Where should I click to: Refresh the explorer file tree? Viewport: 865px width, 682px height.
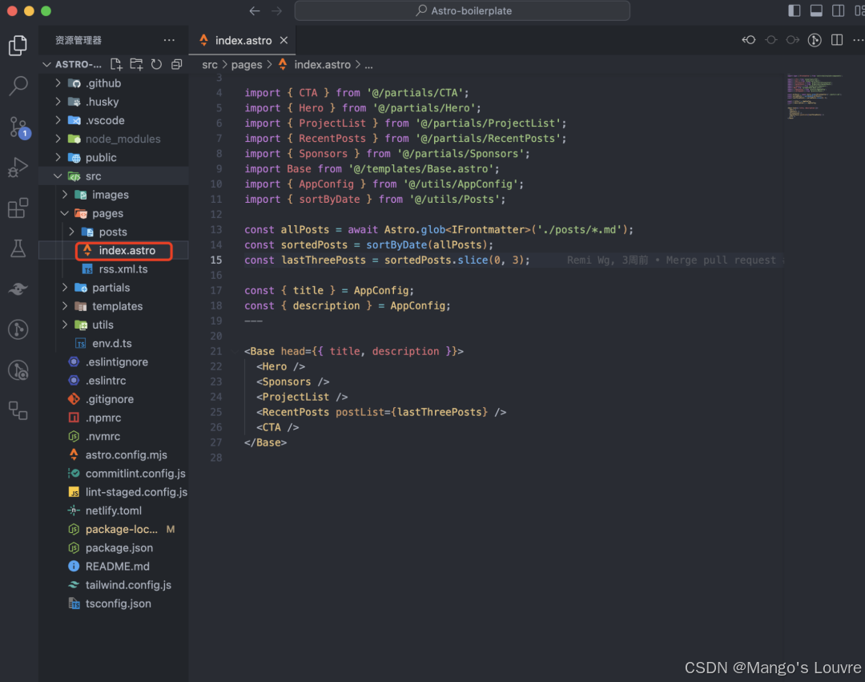156,64
